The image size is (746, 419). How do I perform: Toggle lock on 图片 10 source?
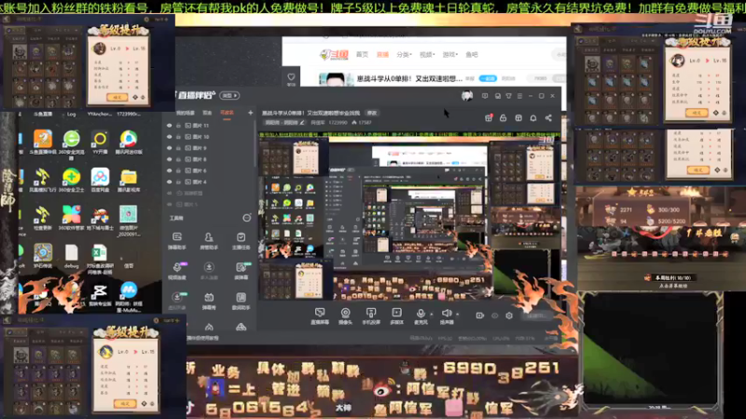click(178, 137)
